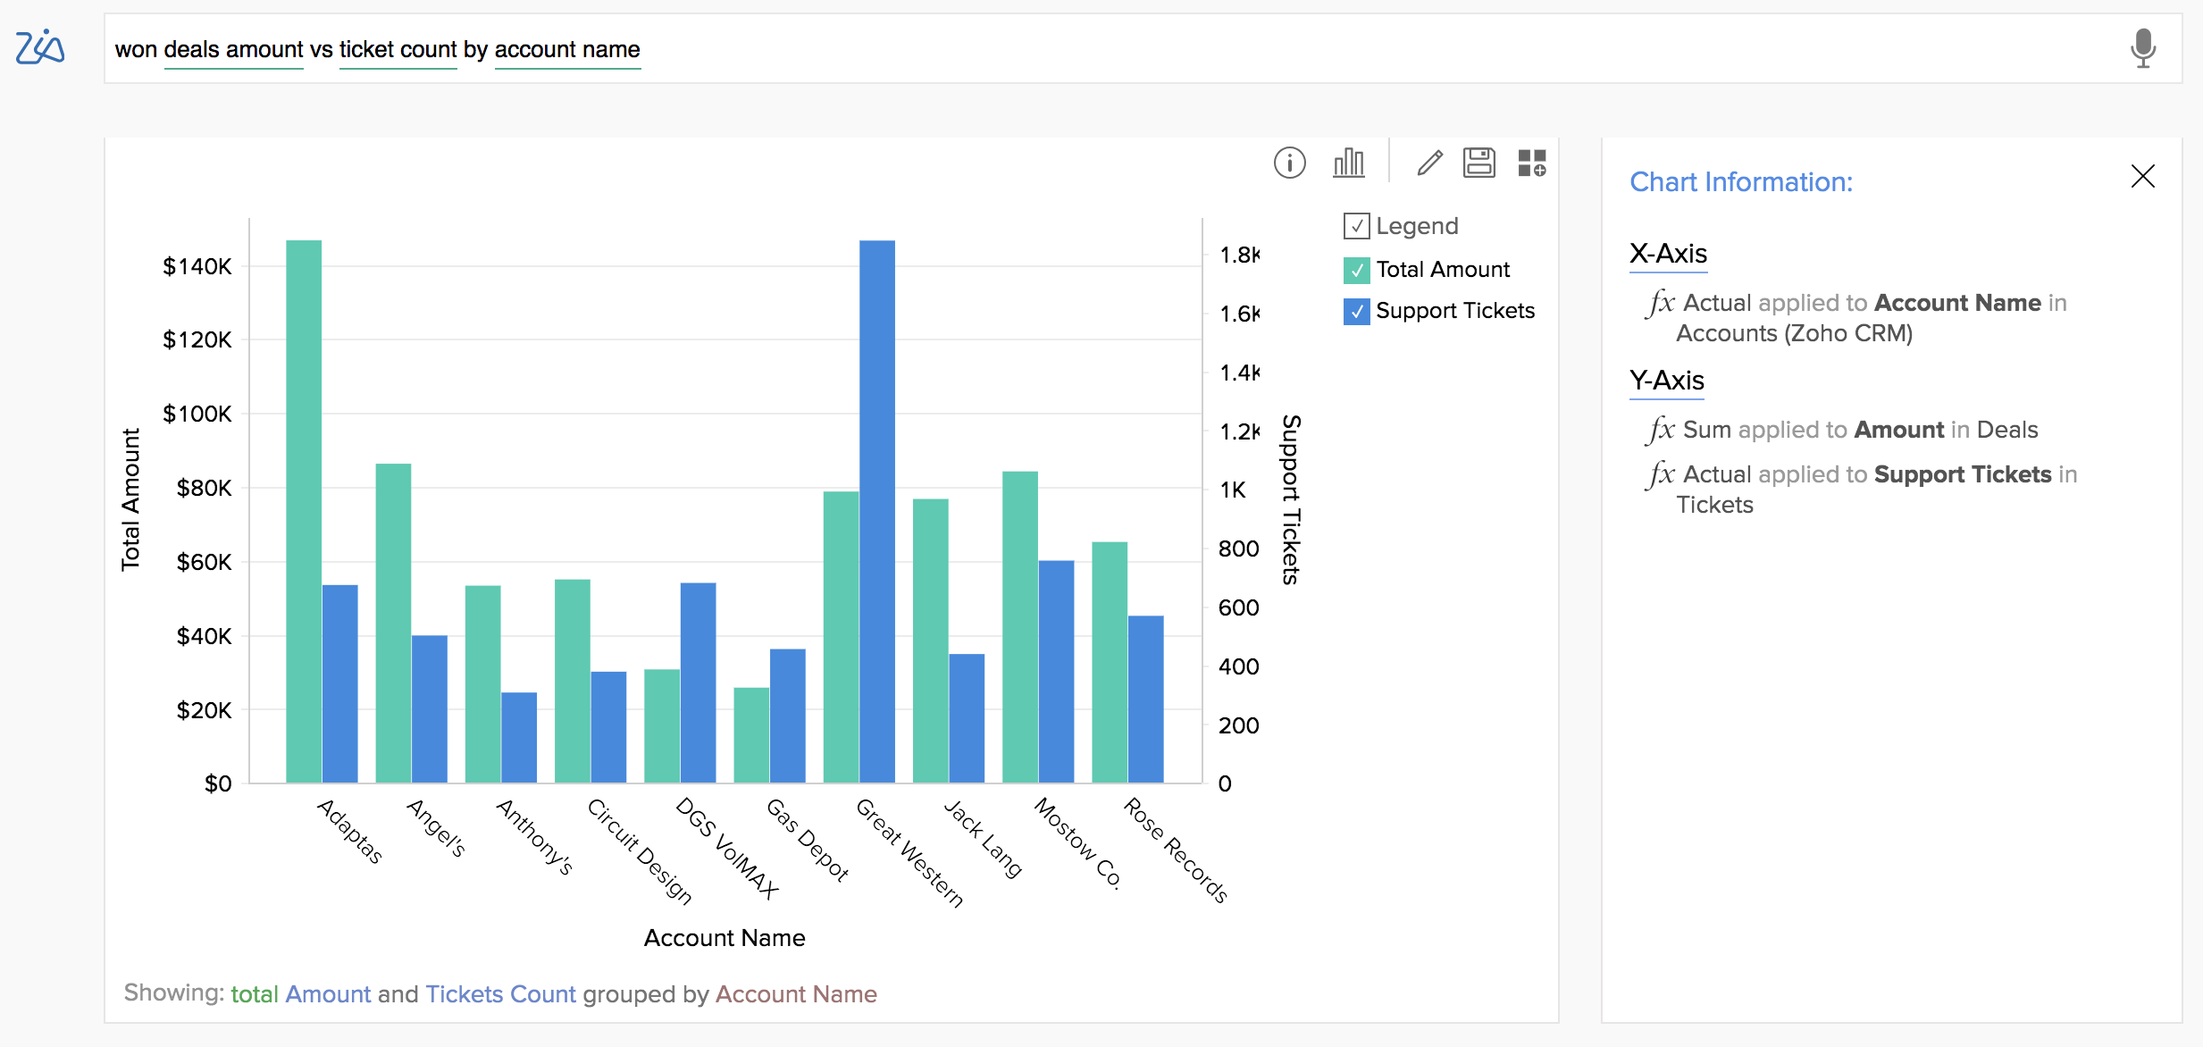The image size is (2203, 1047).
Task: Open the chart type bar icon
Action: 1348,163
